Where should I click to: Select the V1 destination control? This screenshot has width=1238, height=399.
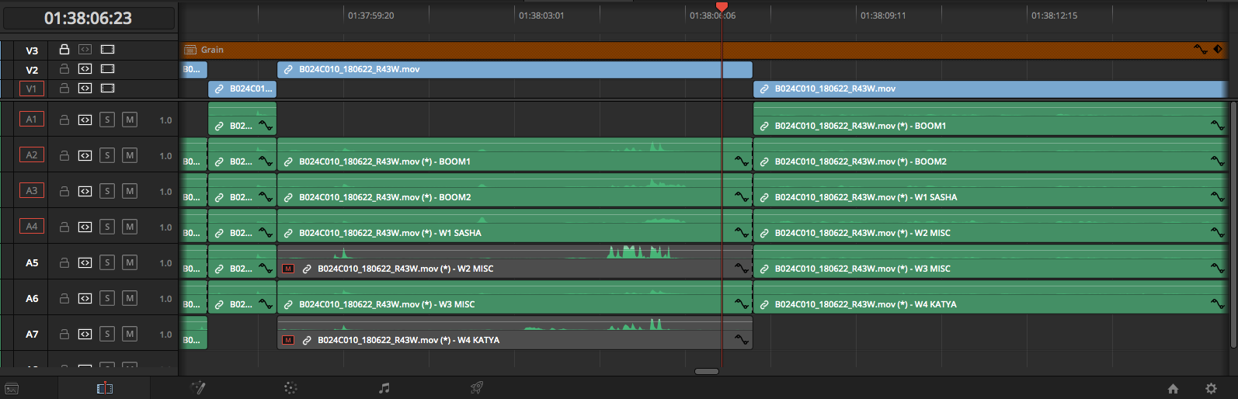click(x=32, y=88)
